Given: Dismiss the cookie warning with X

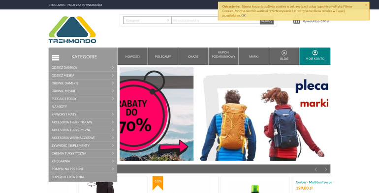Looking at the screenshot, I should point(366,5).
